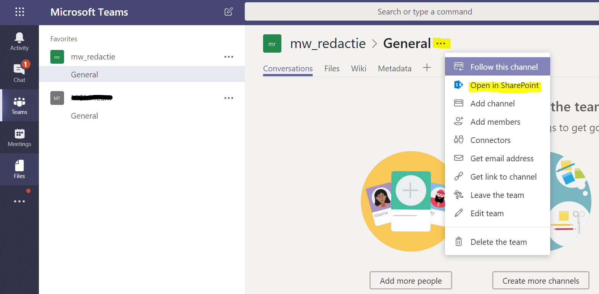This screenshot has width=599, height=294.
Task: Click the General channel ellipsis in header
Action: pos(441,43)
